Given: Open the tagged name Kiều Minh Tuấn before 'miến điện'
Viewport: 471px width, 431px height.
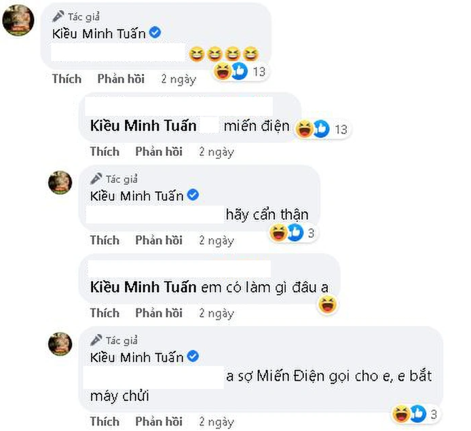Looking at the screenshot, I should tap(143, 126).
